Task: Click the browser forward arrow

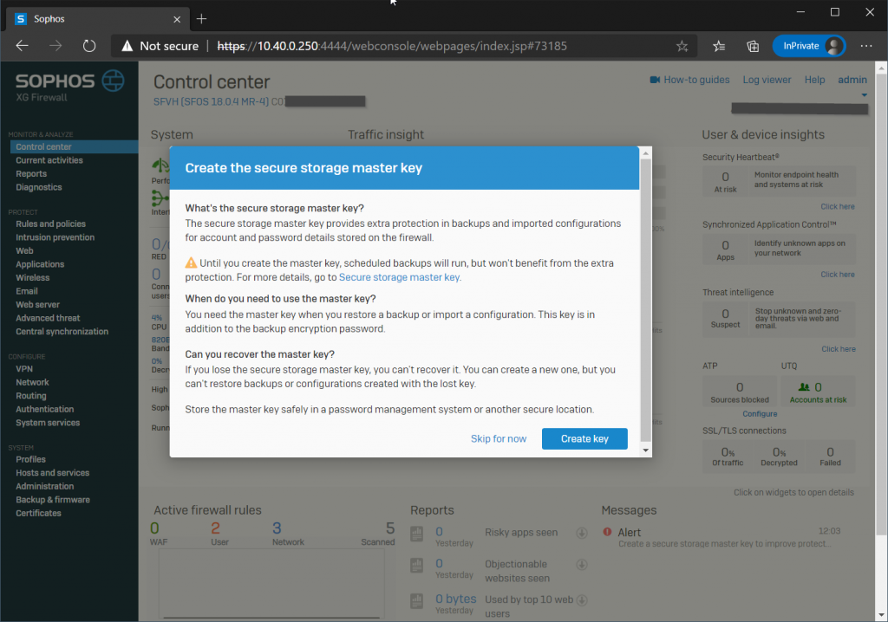Action: [55, 46]
